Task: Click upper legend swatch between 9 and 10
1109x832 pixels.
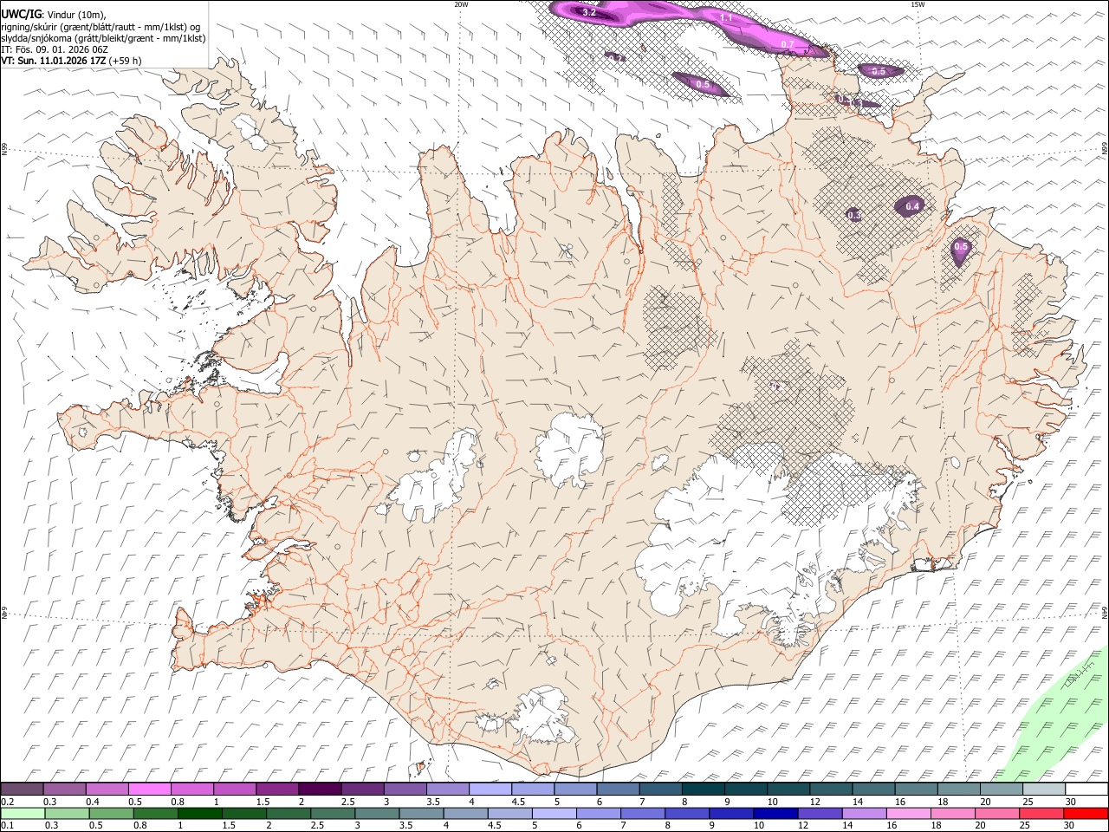Action: [744, 789]
